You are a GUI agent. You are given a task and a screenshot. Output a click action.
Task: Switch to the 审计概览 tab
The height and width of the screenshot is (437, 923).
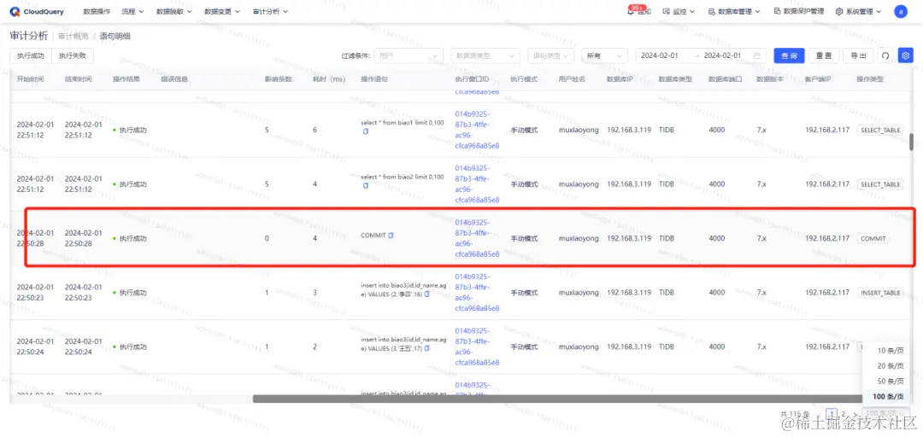73,36
